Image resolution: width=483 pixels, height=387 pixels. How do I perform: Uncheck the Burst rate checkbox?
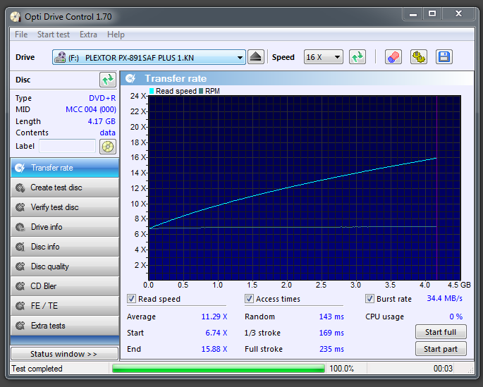click(x=369, y=299)
